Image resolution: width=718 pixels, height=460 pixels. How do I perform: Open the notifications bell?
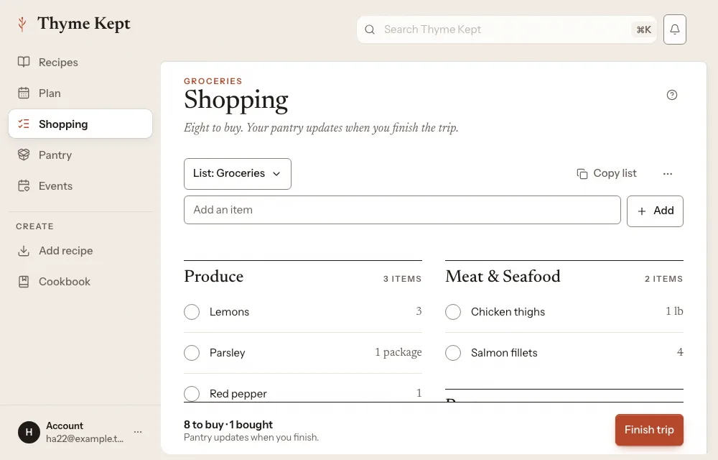point(674,29)
